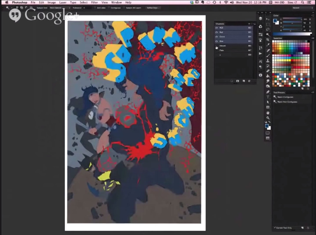Toggle Contiguous checkbox
This screenshot has height=235, width=316.
(109, 8)
